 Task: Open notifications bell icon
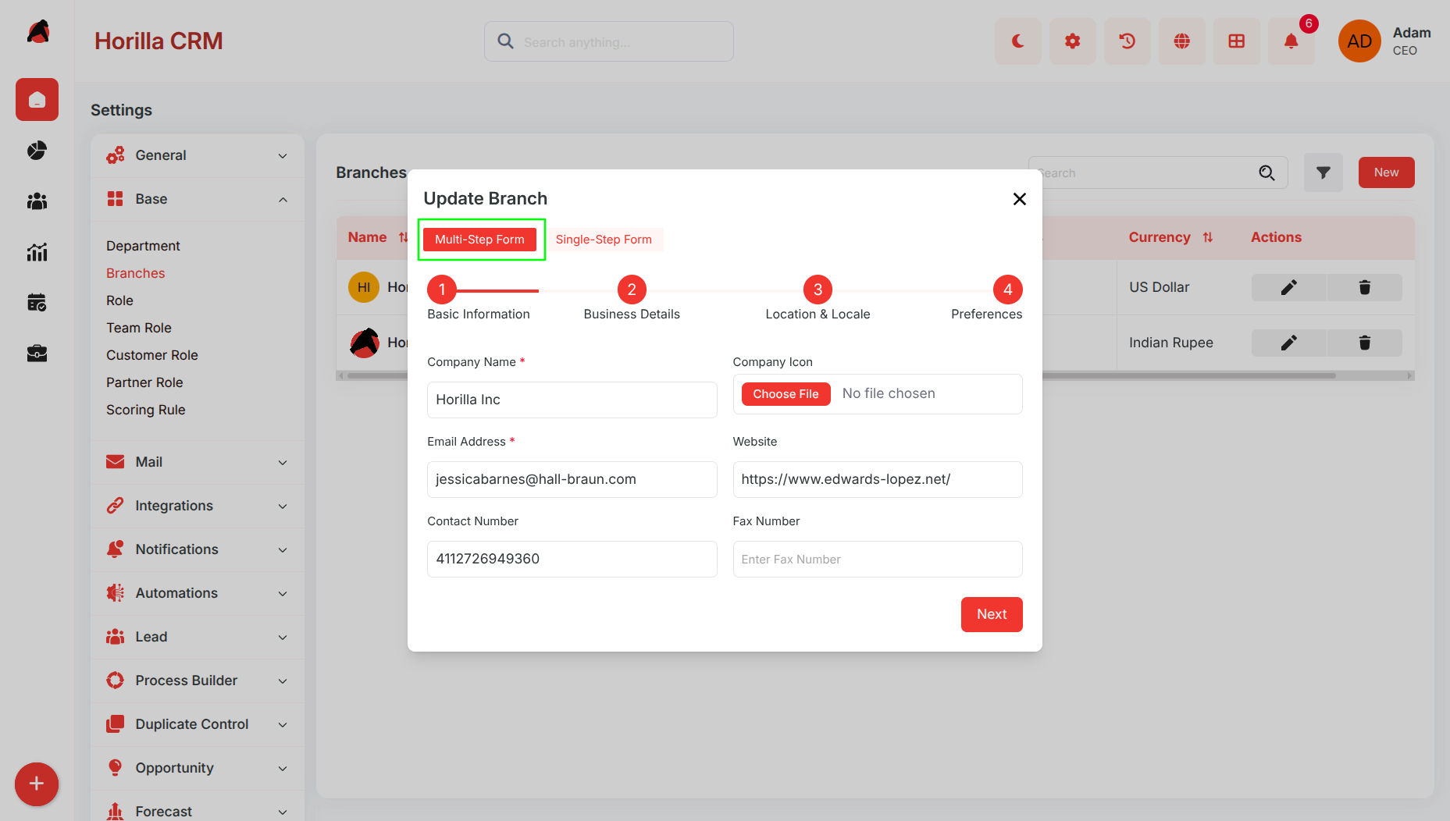click(1291, 41)
